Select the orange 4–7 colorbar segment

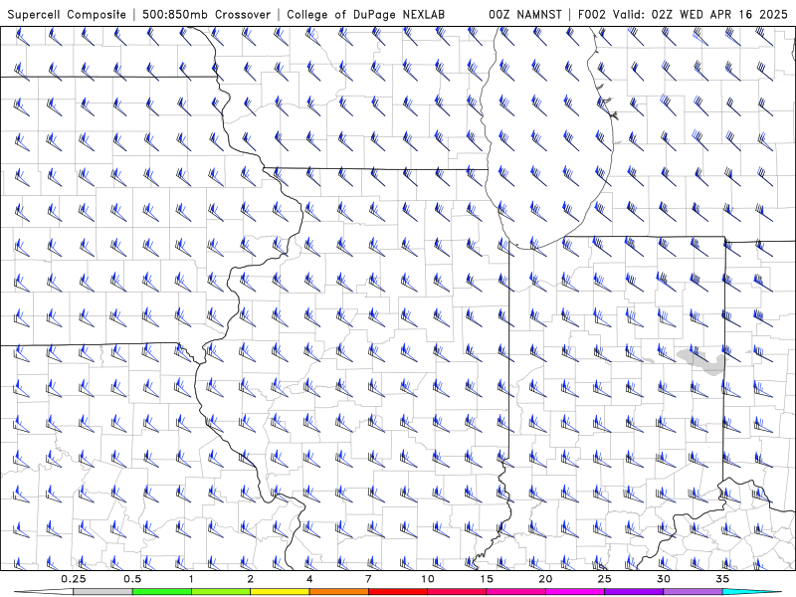pyautogui.click(x=338, y=592)
